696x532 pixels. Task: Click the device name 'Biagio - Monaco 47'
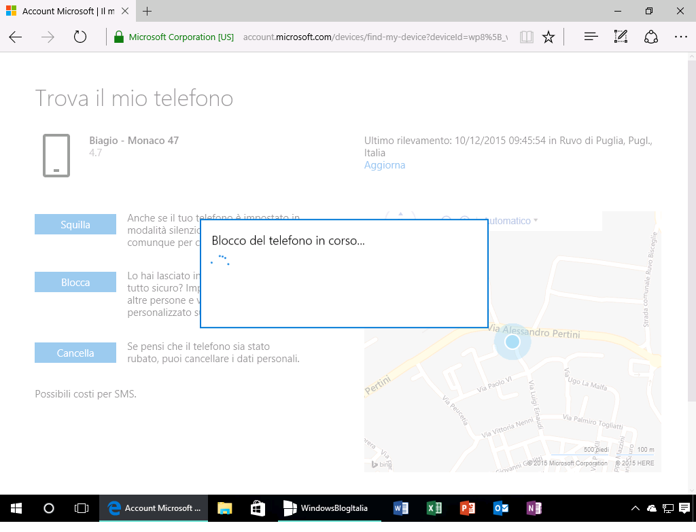[x=134, y=141]
